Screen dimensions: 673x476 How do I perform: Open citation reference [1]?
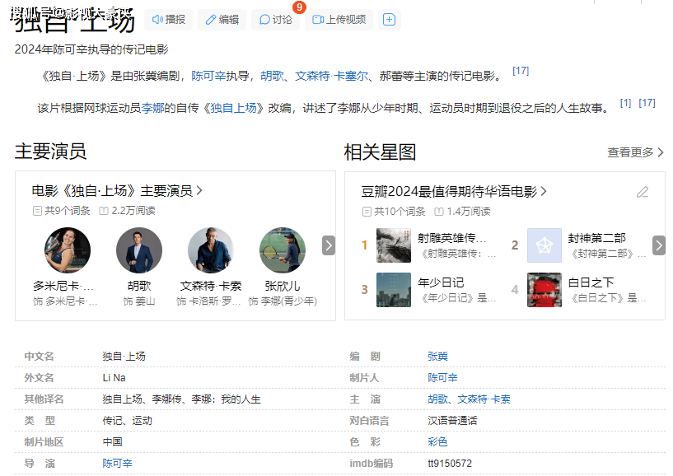[625, 103]
